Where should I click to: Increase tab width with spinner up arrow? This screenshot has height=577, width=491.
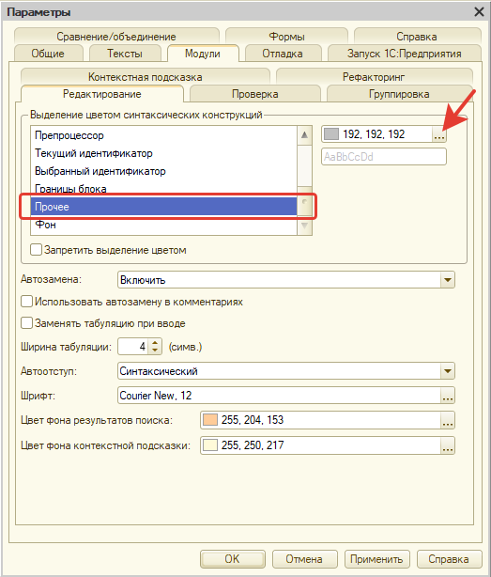click(x=155, y=343)
